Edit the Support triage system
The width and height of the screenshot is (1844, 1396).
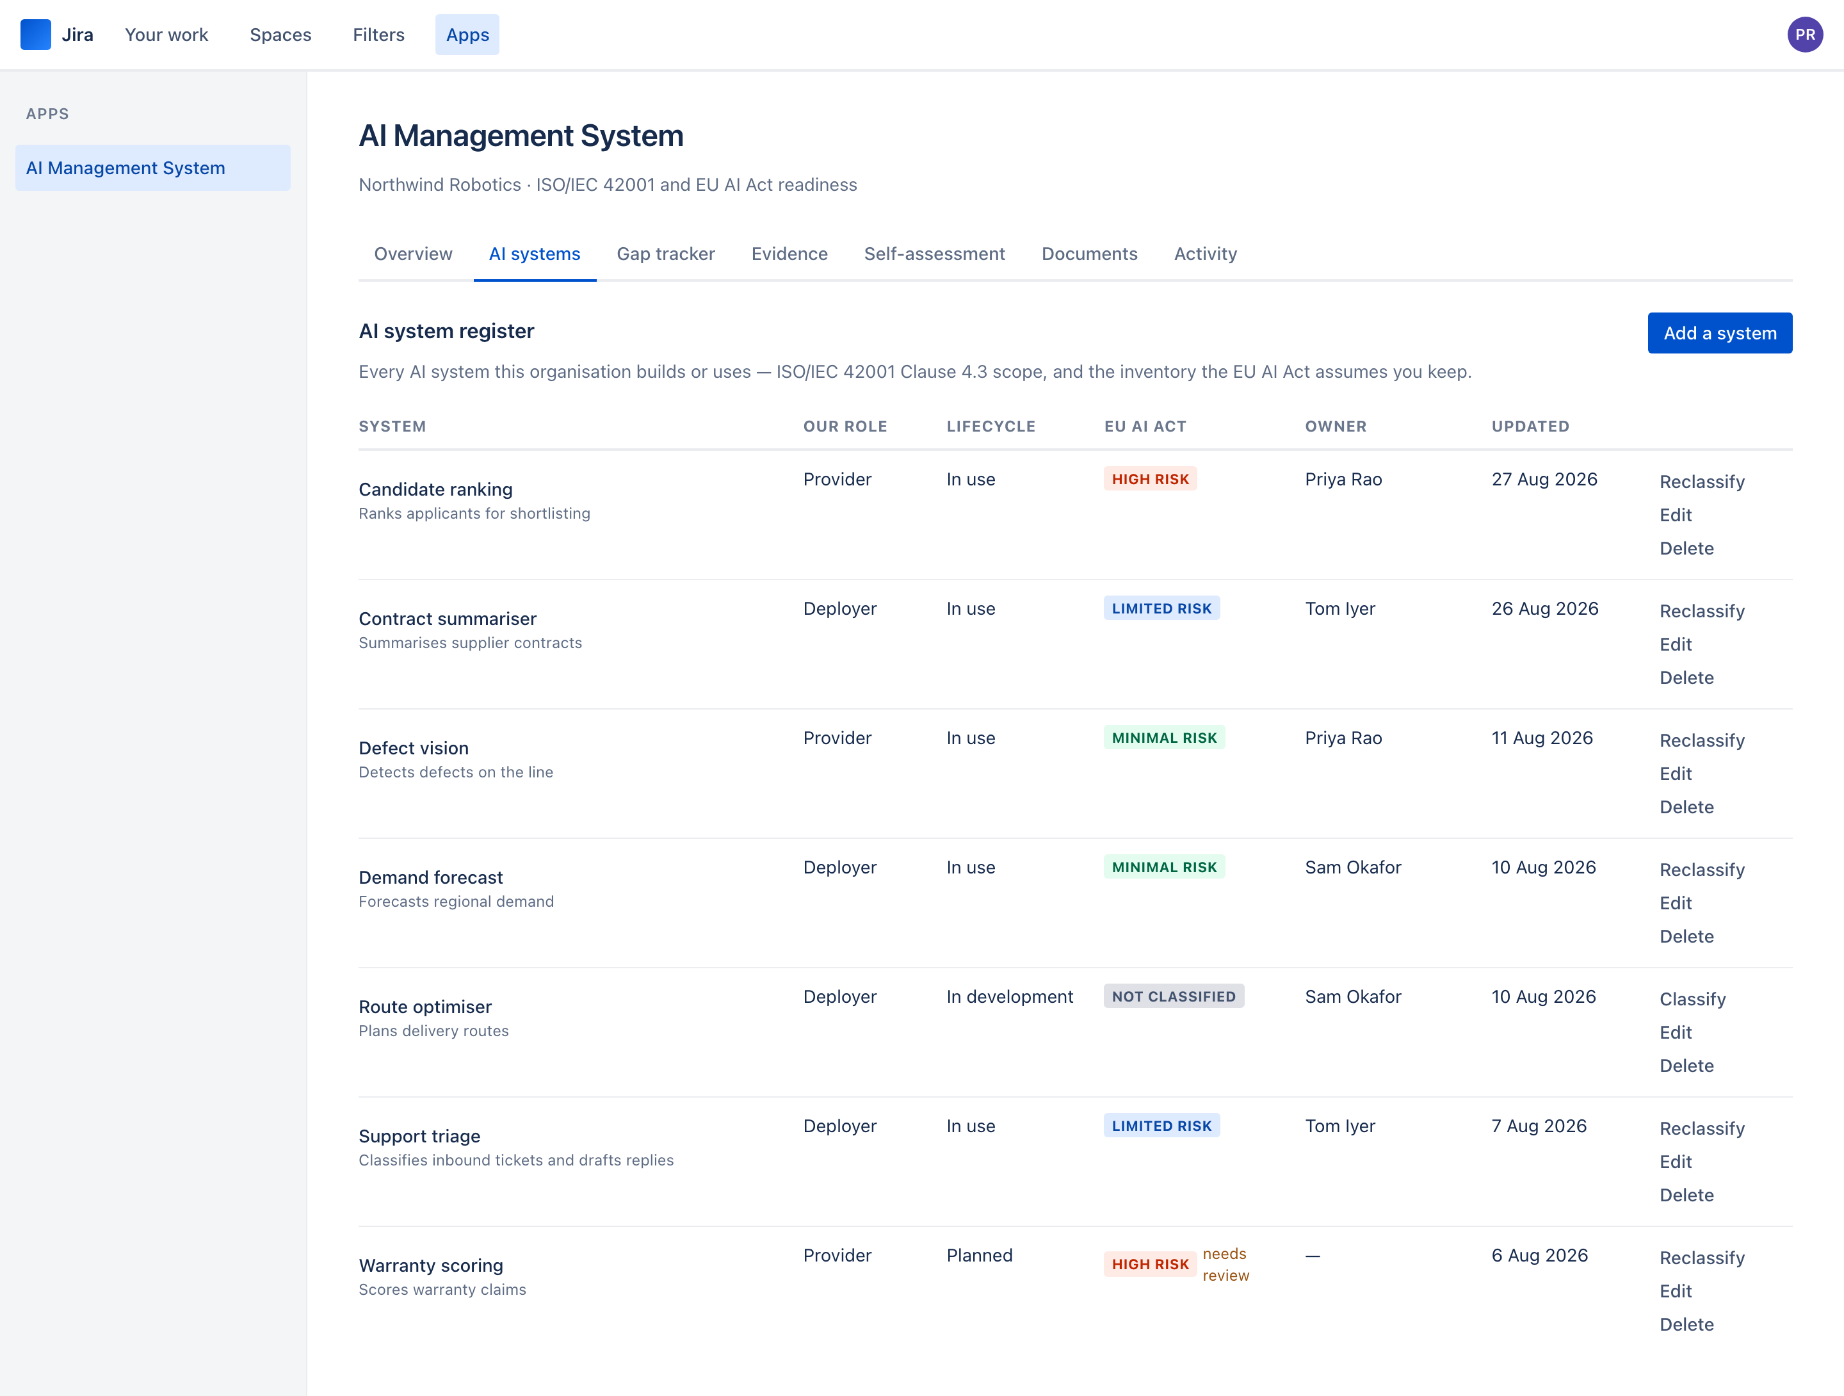pos(1675,1162)
